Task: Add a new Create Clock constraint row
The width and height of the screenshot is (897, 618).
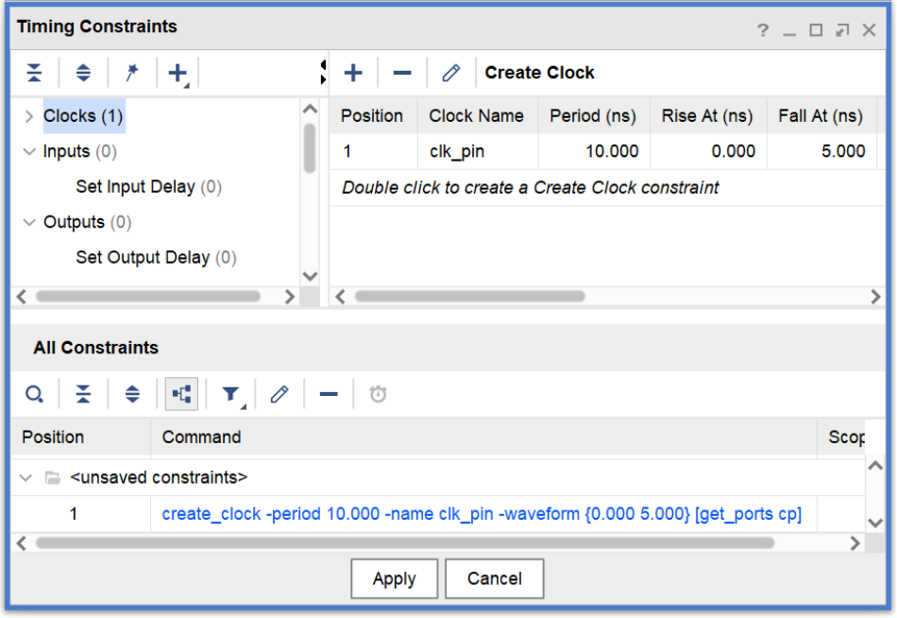Action: (x=353, y=73)
